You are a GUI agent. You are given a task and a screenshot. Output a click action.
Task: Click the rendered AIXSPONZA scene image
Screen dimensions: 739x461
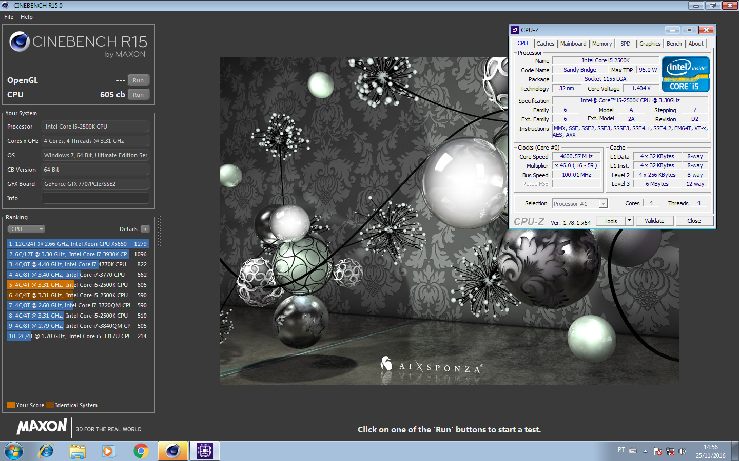tap(450, 220)
